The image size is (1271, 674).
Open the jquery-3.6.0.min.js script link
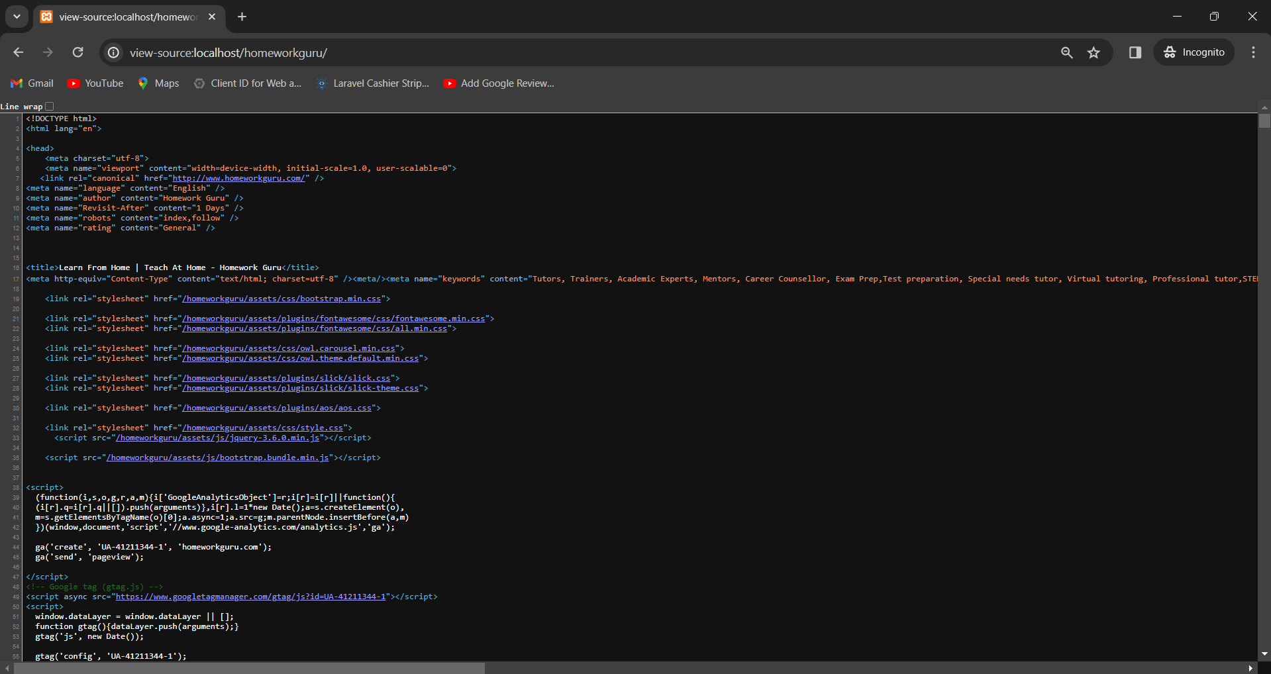[218, 438]
